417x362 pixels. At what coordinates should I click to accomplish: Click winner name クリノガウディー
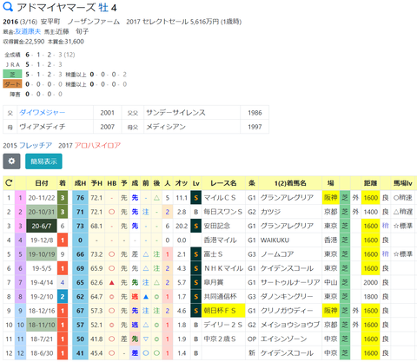(287, 311)
